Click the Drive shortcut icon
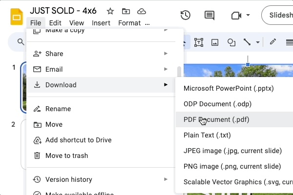 coord(38,140)
